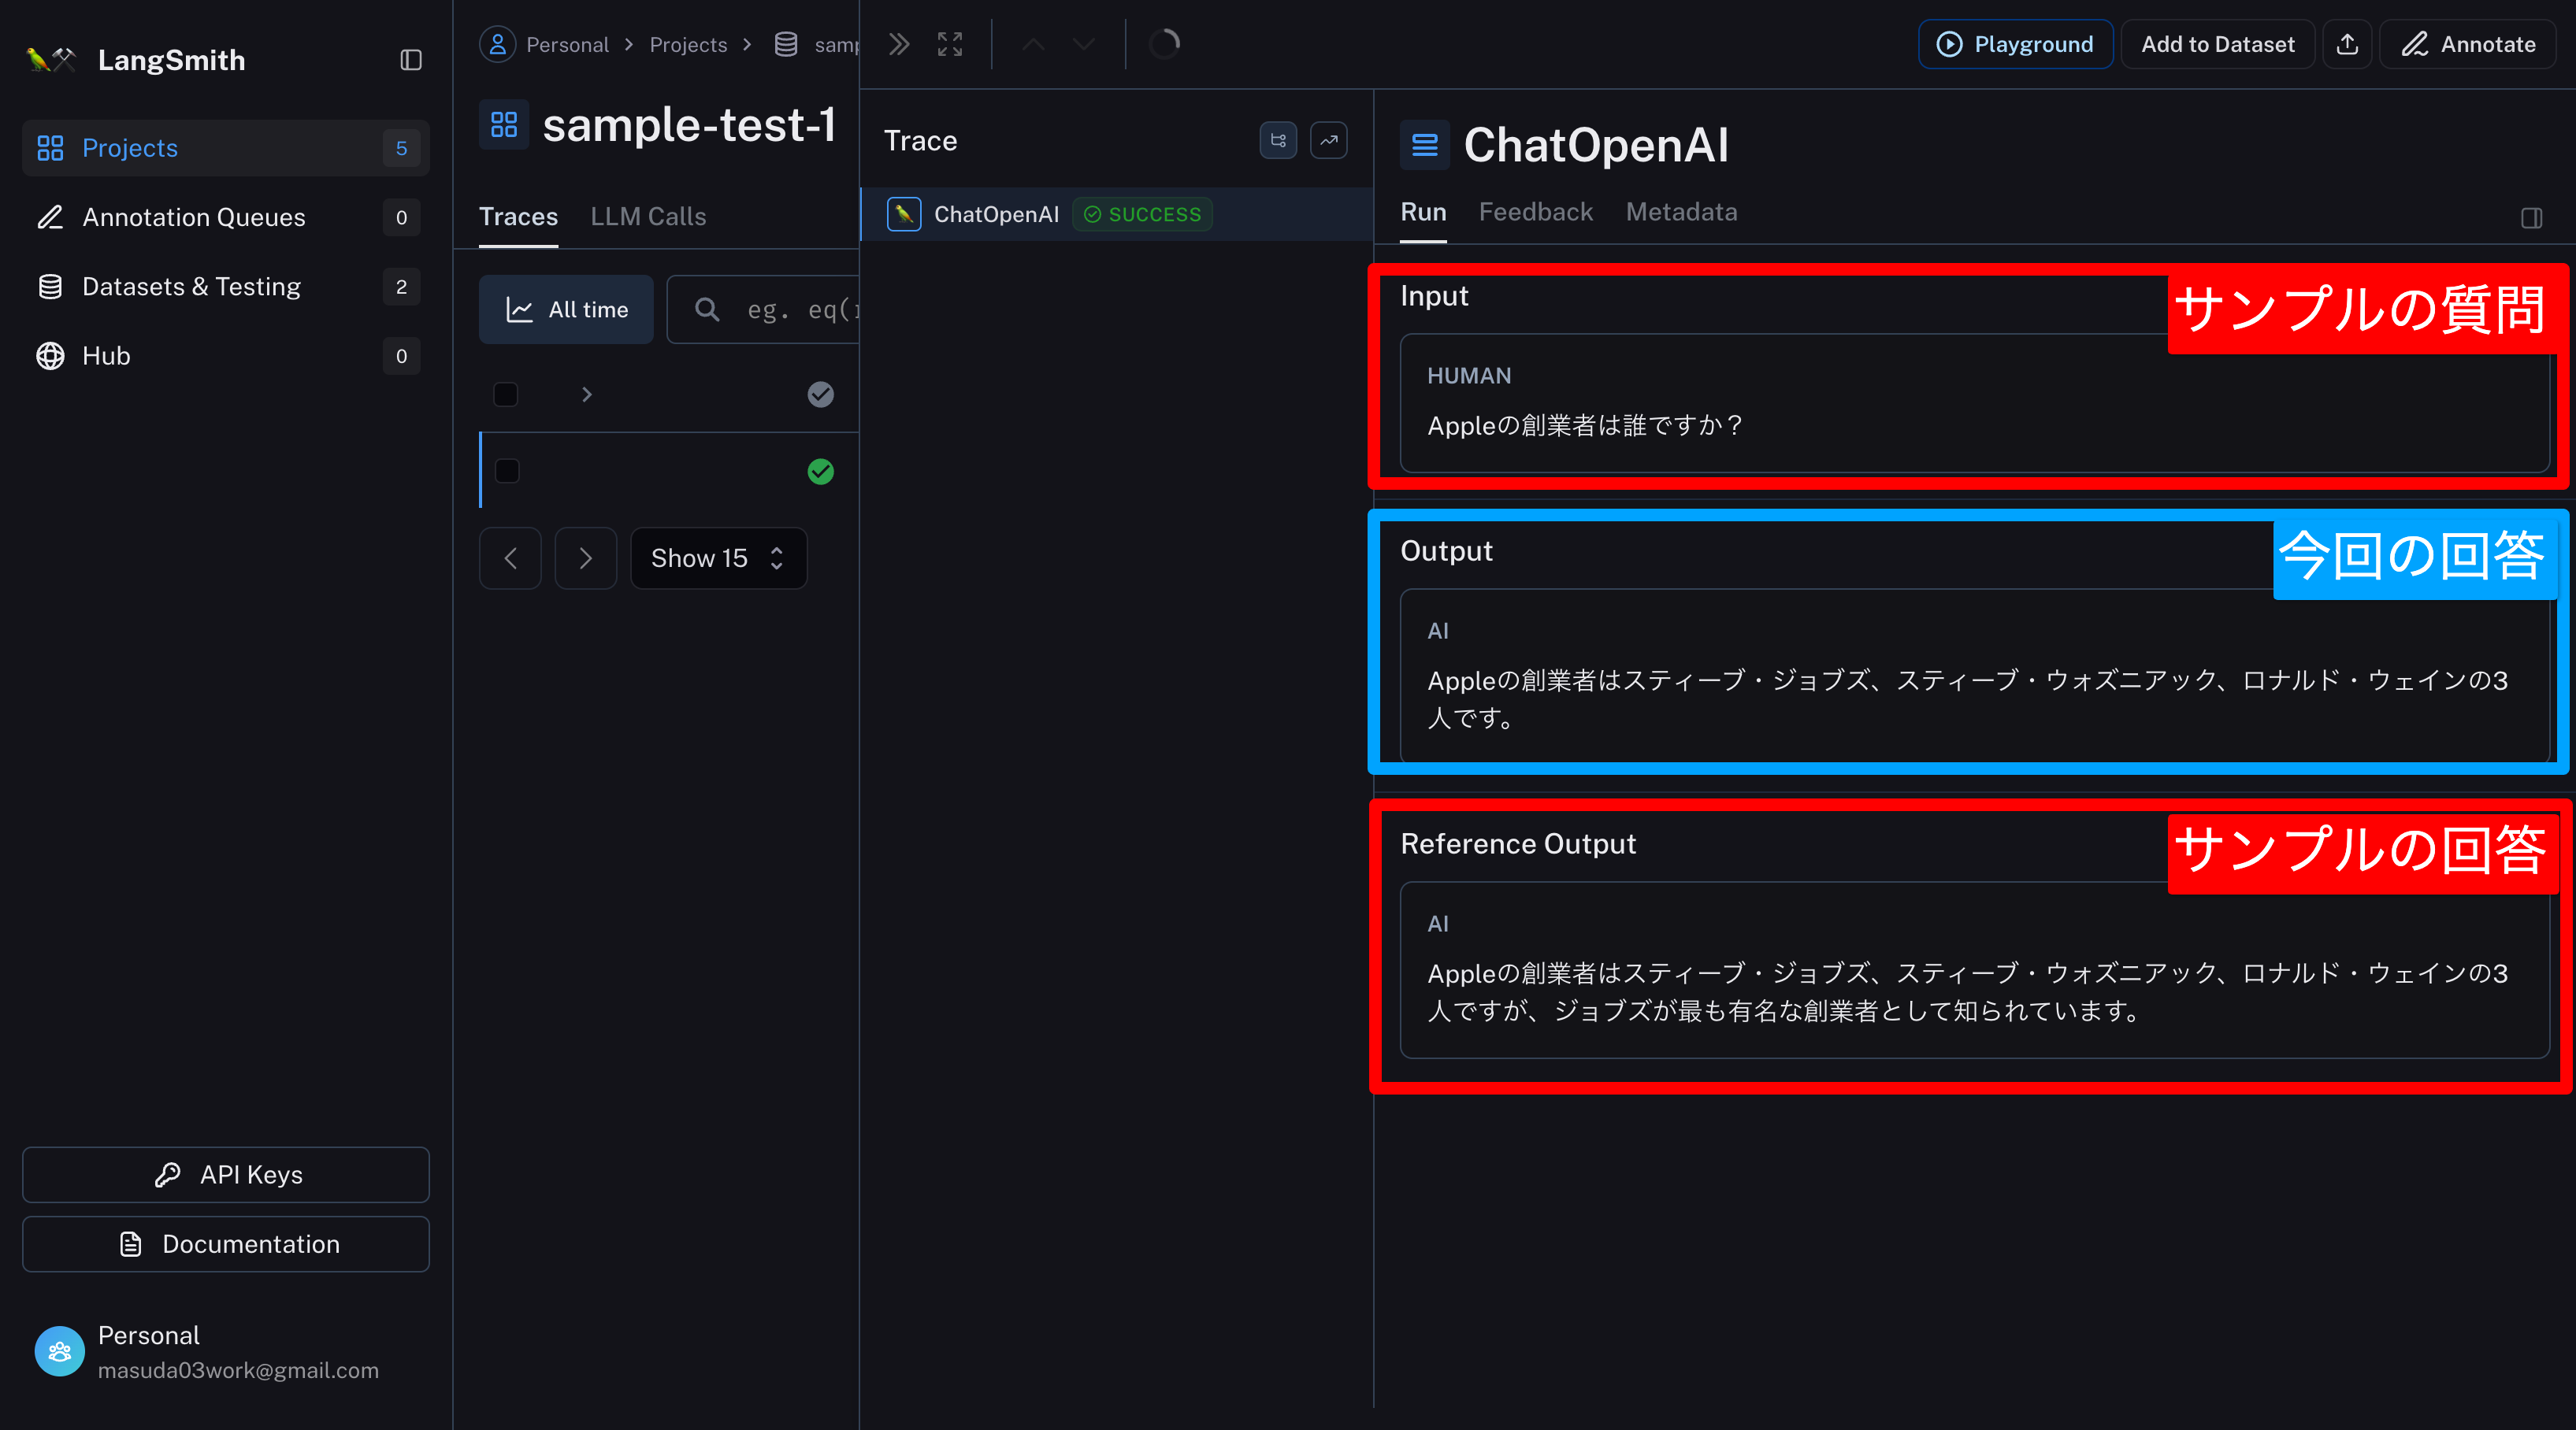
Task: Click the green success status icon
Action: pyautogui.click(x=820, y=472)
